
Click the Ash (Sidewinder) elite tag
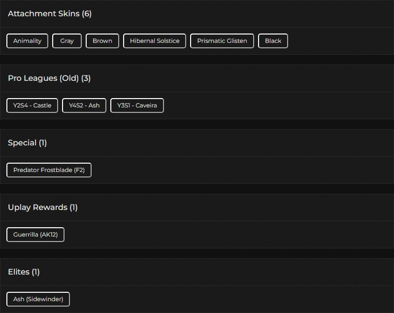(38, 299)
